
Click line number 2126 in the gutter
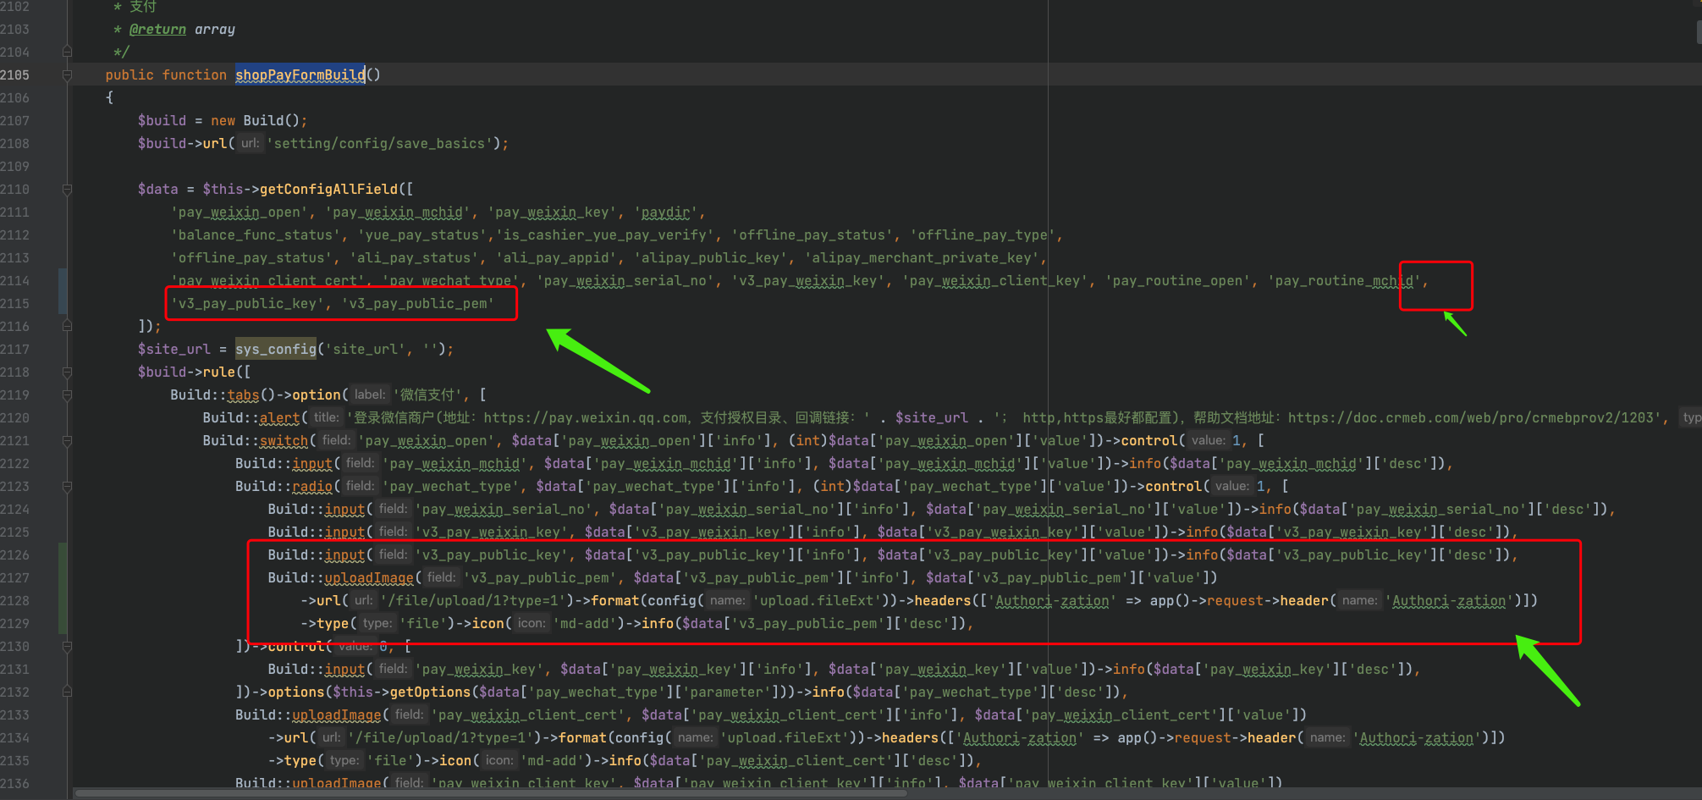[15, 555]
